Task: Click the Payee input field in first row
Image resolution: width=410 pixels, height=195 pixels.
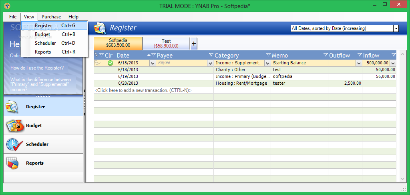Action: 182,63
